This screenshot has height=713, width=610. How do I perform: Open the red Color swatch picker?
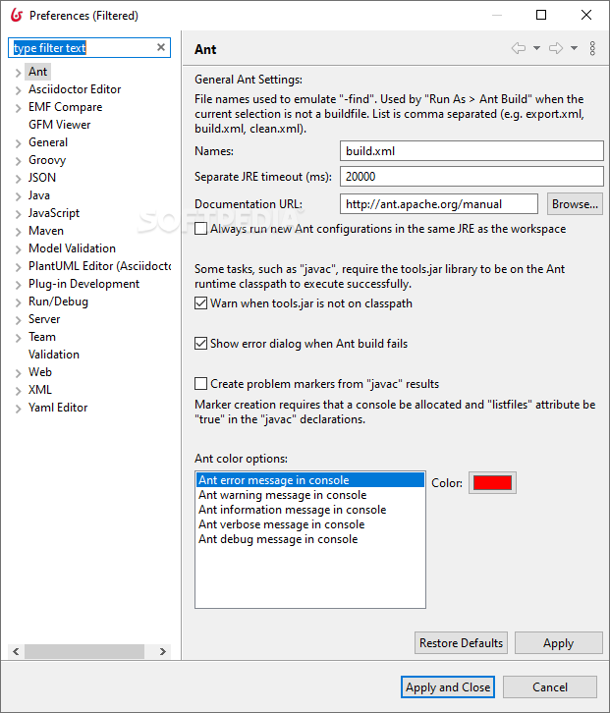492,482
